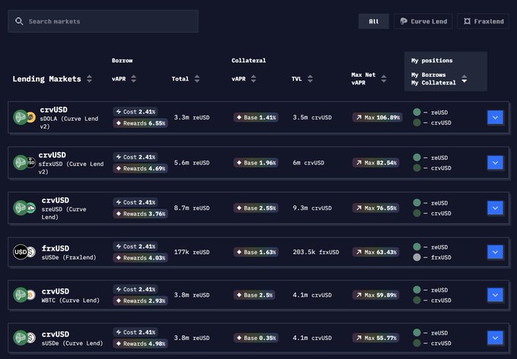This screenshot has height=359, width=517.
Task: Click the 5.6m reUSD total value
Action: (192, 163)
